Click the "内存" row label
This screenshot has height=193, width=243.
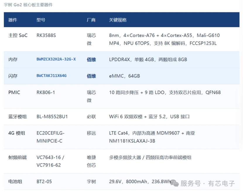[13, 59]
